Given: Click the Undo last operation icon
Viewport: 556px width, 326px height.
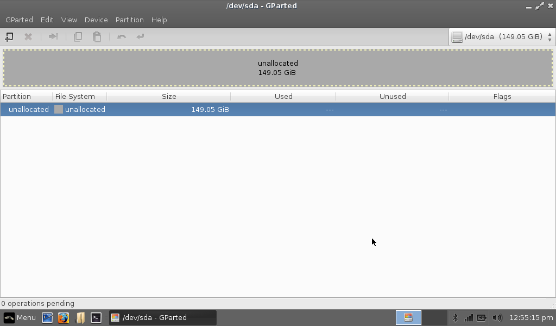Looking at the screenshot, I should [122, 37].
